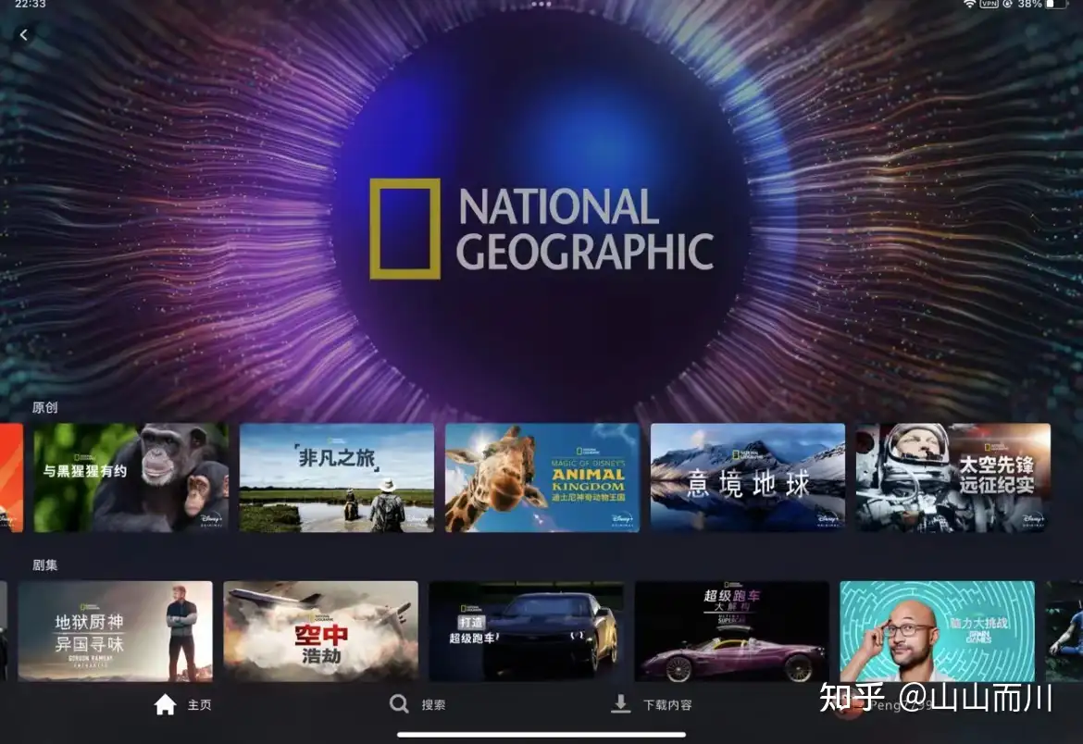Open the 下载内容 downloads tab
This screenshot has height=744, width=1083.
tap(652, 704)
